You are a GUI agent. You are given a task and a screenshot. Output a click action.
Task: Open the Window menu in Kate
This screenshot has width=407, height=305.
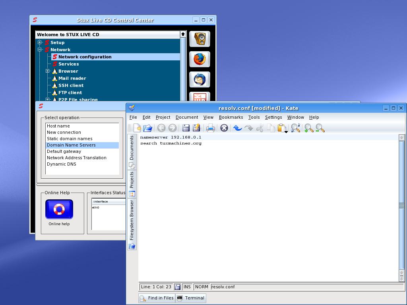(296, 117)
